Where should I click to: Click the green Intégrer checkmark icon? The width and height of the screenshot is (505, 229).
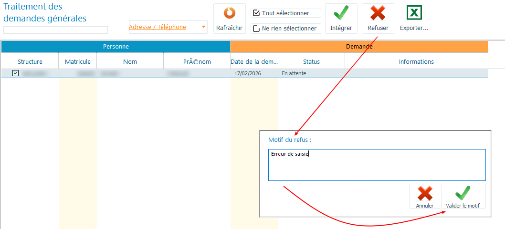pyautogui.click(x=341, y=13)
